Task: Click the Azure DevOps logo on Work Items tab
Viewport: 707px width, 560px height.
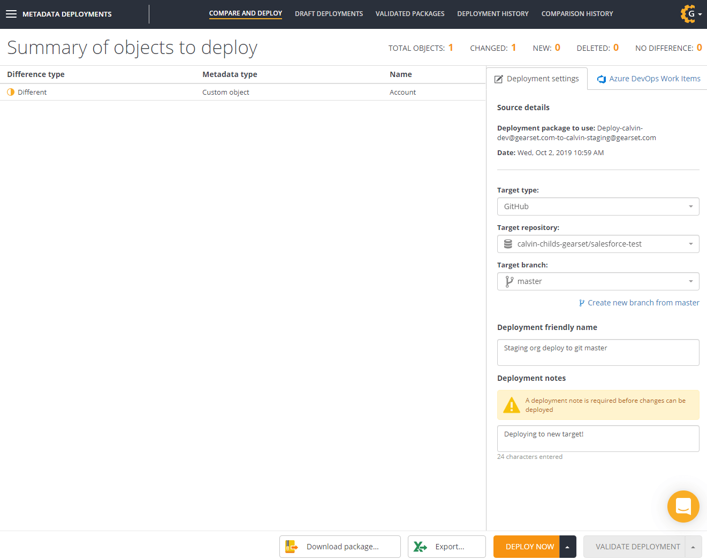Action: [x=602, y=78]
